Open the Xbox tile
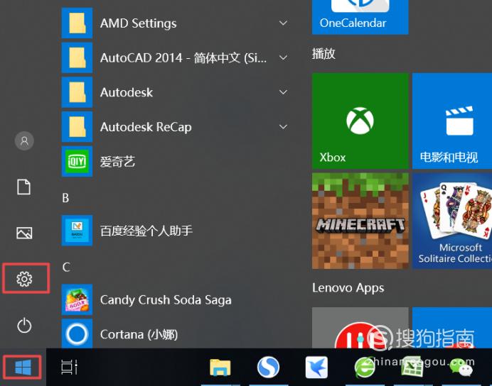 (x=360, y=121)
